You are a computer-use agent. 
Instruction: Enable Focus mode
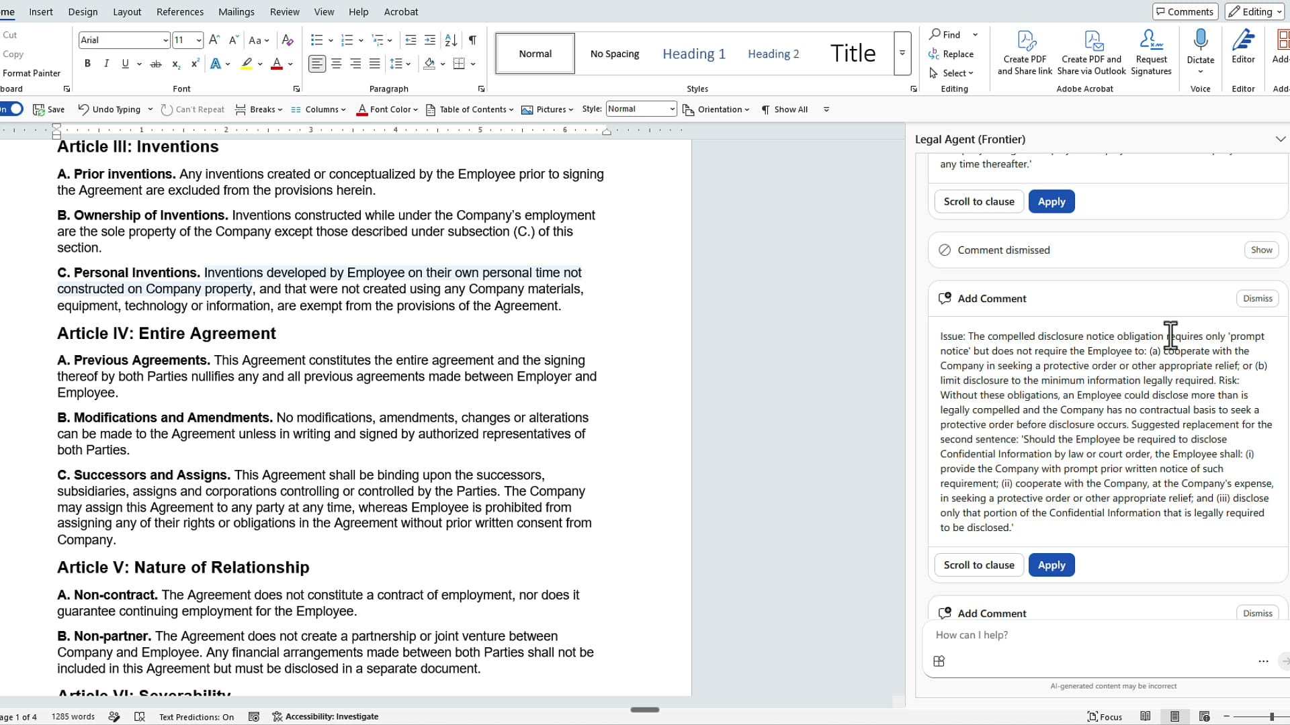pos(1105,716)
